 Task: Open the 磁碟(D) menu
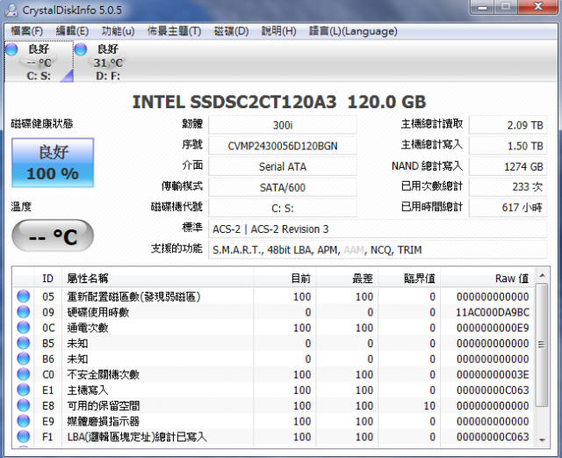click(231, 32)
